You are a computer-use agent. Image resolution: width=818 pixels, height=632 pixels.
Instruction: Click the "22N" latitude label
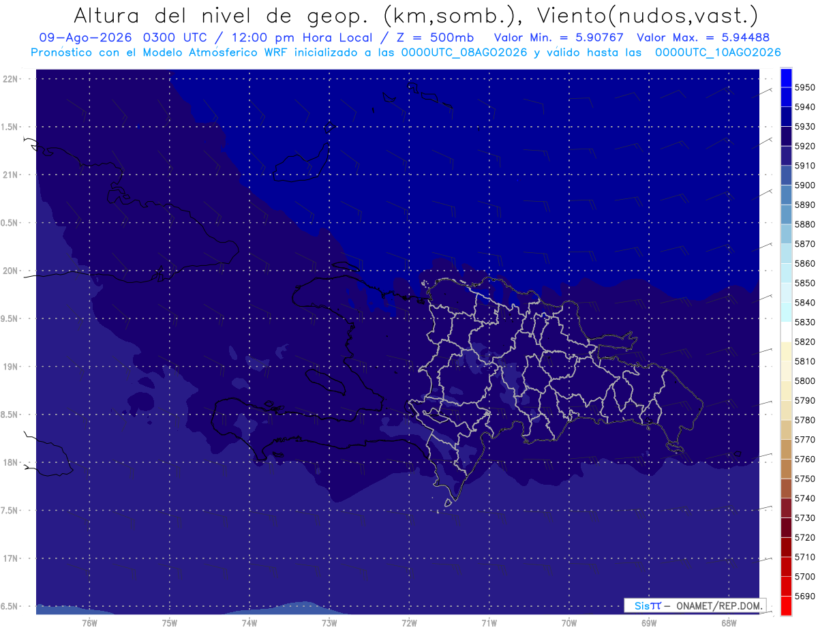click(x=10, y=78)
